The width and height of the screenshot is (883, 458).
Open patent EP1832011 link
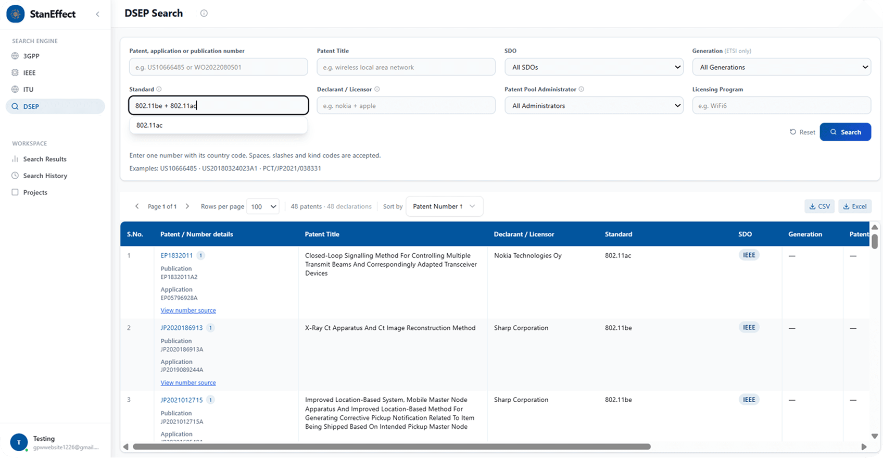(176, 255)
